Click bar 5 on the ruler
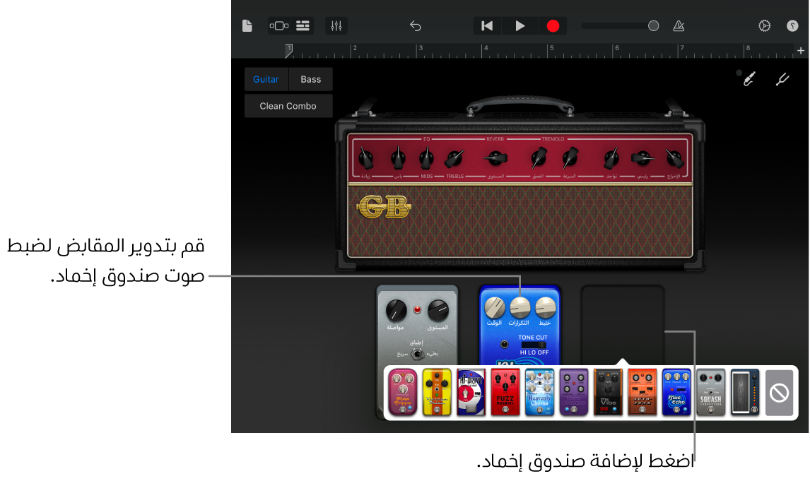The width and height of the screenshot is (810, 481). tap(551, 50)
